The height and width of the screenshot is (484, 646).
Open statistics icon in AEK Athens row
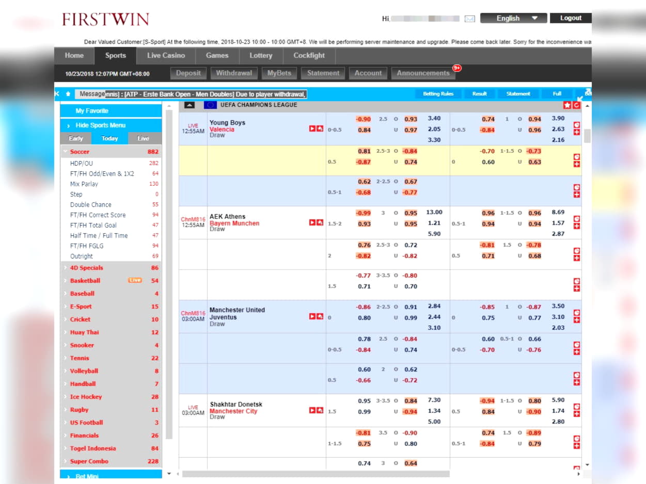click(x=577, y=219)
